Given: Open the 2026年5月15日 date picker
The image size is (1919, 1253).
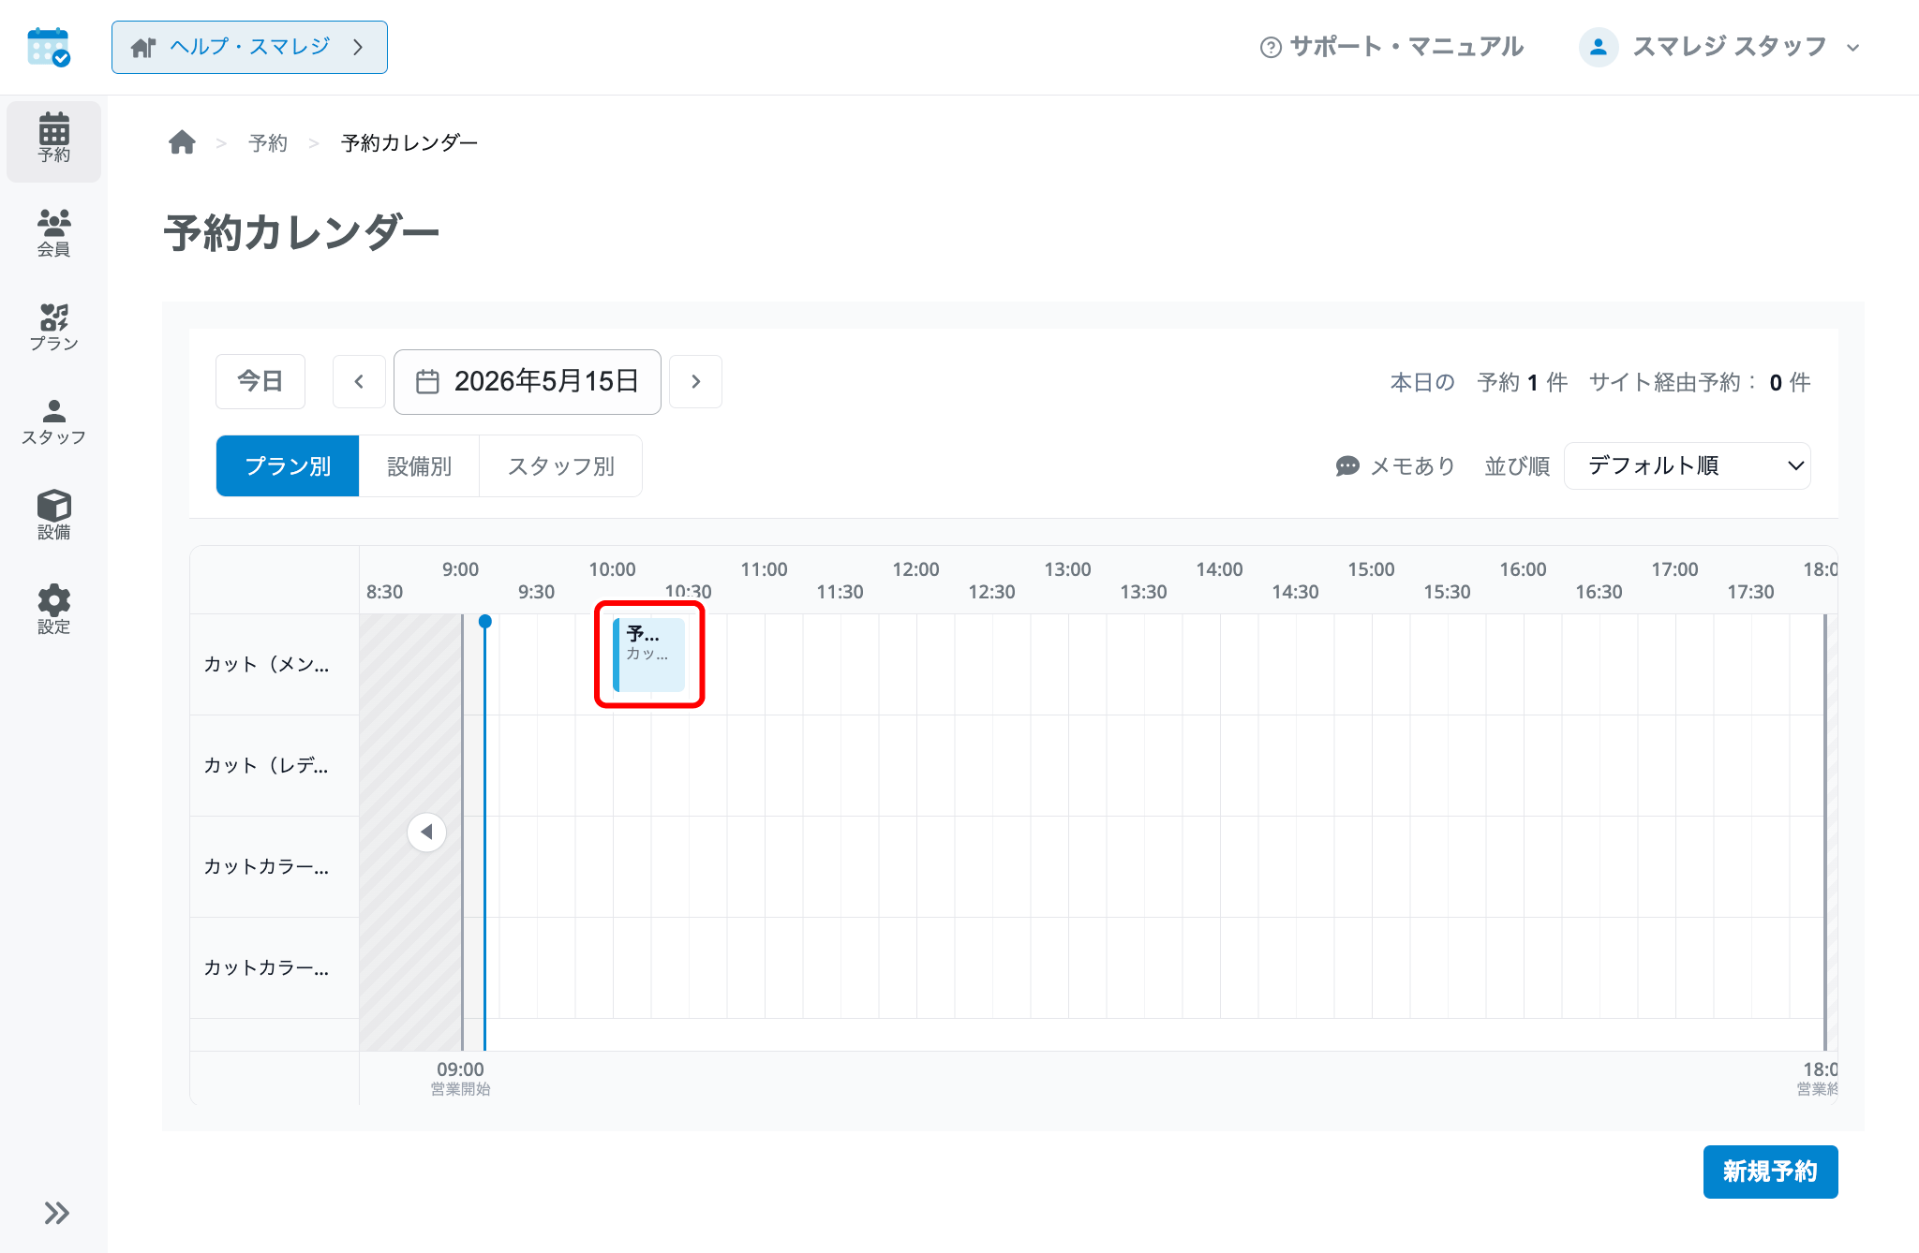Looking at the screenshot, I should [x=528, y=381].
